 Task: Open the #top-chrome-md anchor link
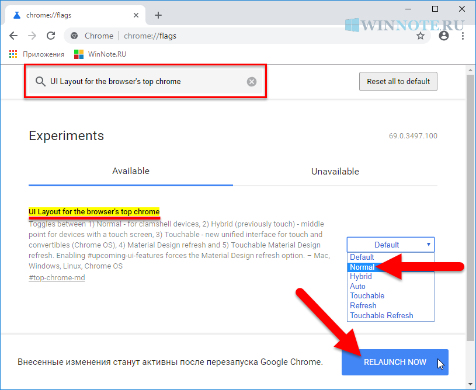tap(57, 278)
